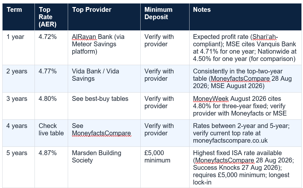Select the 4.72% rate cell
Screen dimensions: 303x188
(x=51, y=48)
